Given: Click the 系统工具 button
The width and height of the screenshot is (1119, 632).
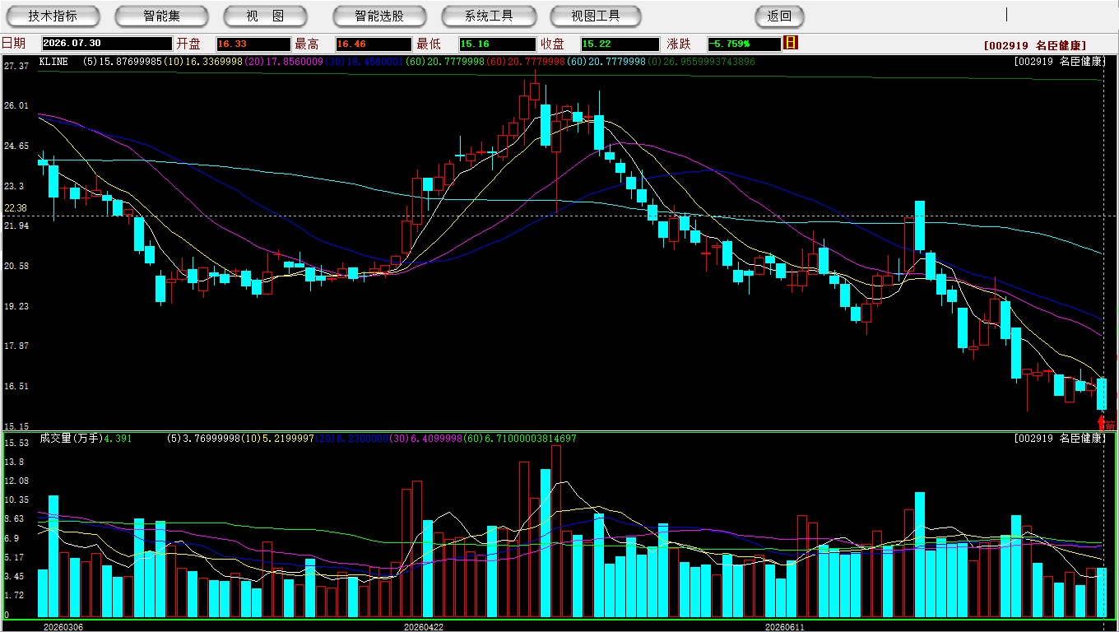Looking at the screenshot, I should [x=489, y=16].
